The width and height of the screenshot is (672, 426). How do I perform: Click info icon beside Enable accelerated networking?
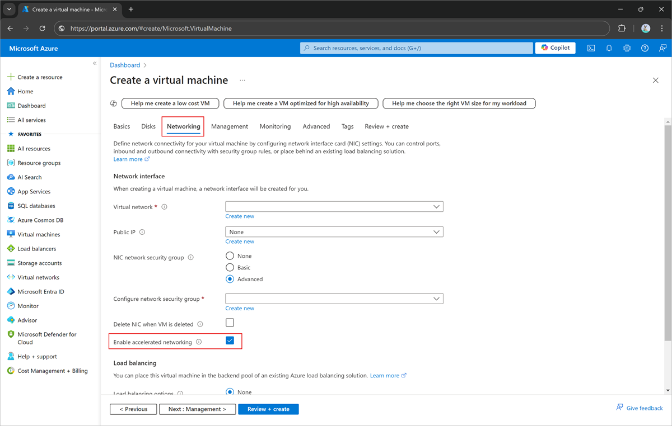[x=199, y=342]
